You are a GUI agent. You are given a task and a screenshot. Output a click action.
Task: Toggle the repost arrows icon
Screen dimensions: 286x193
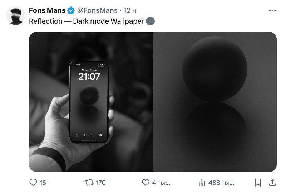(x=90, y=183)
